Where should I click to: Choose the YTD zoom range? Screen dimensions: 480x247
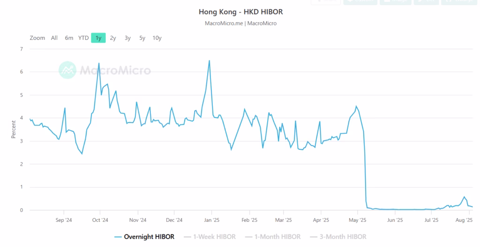point(83,38)
